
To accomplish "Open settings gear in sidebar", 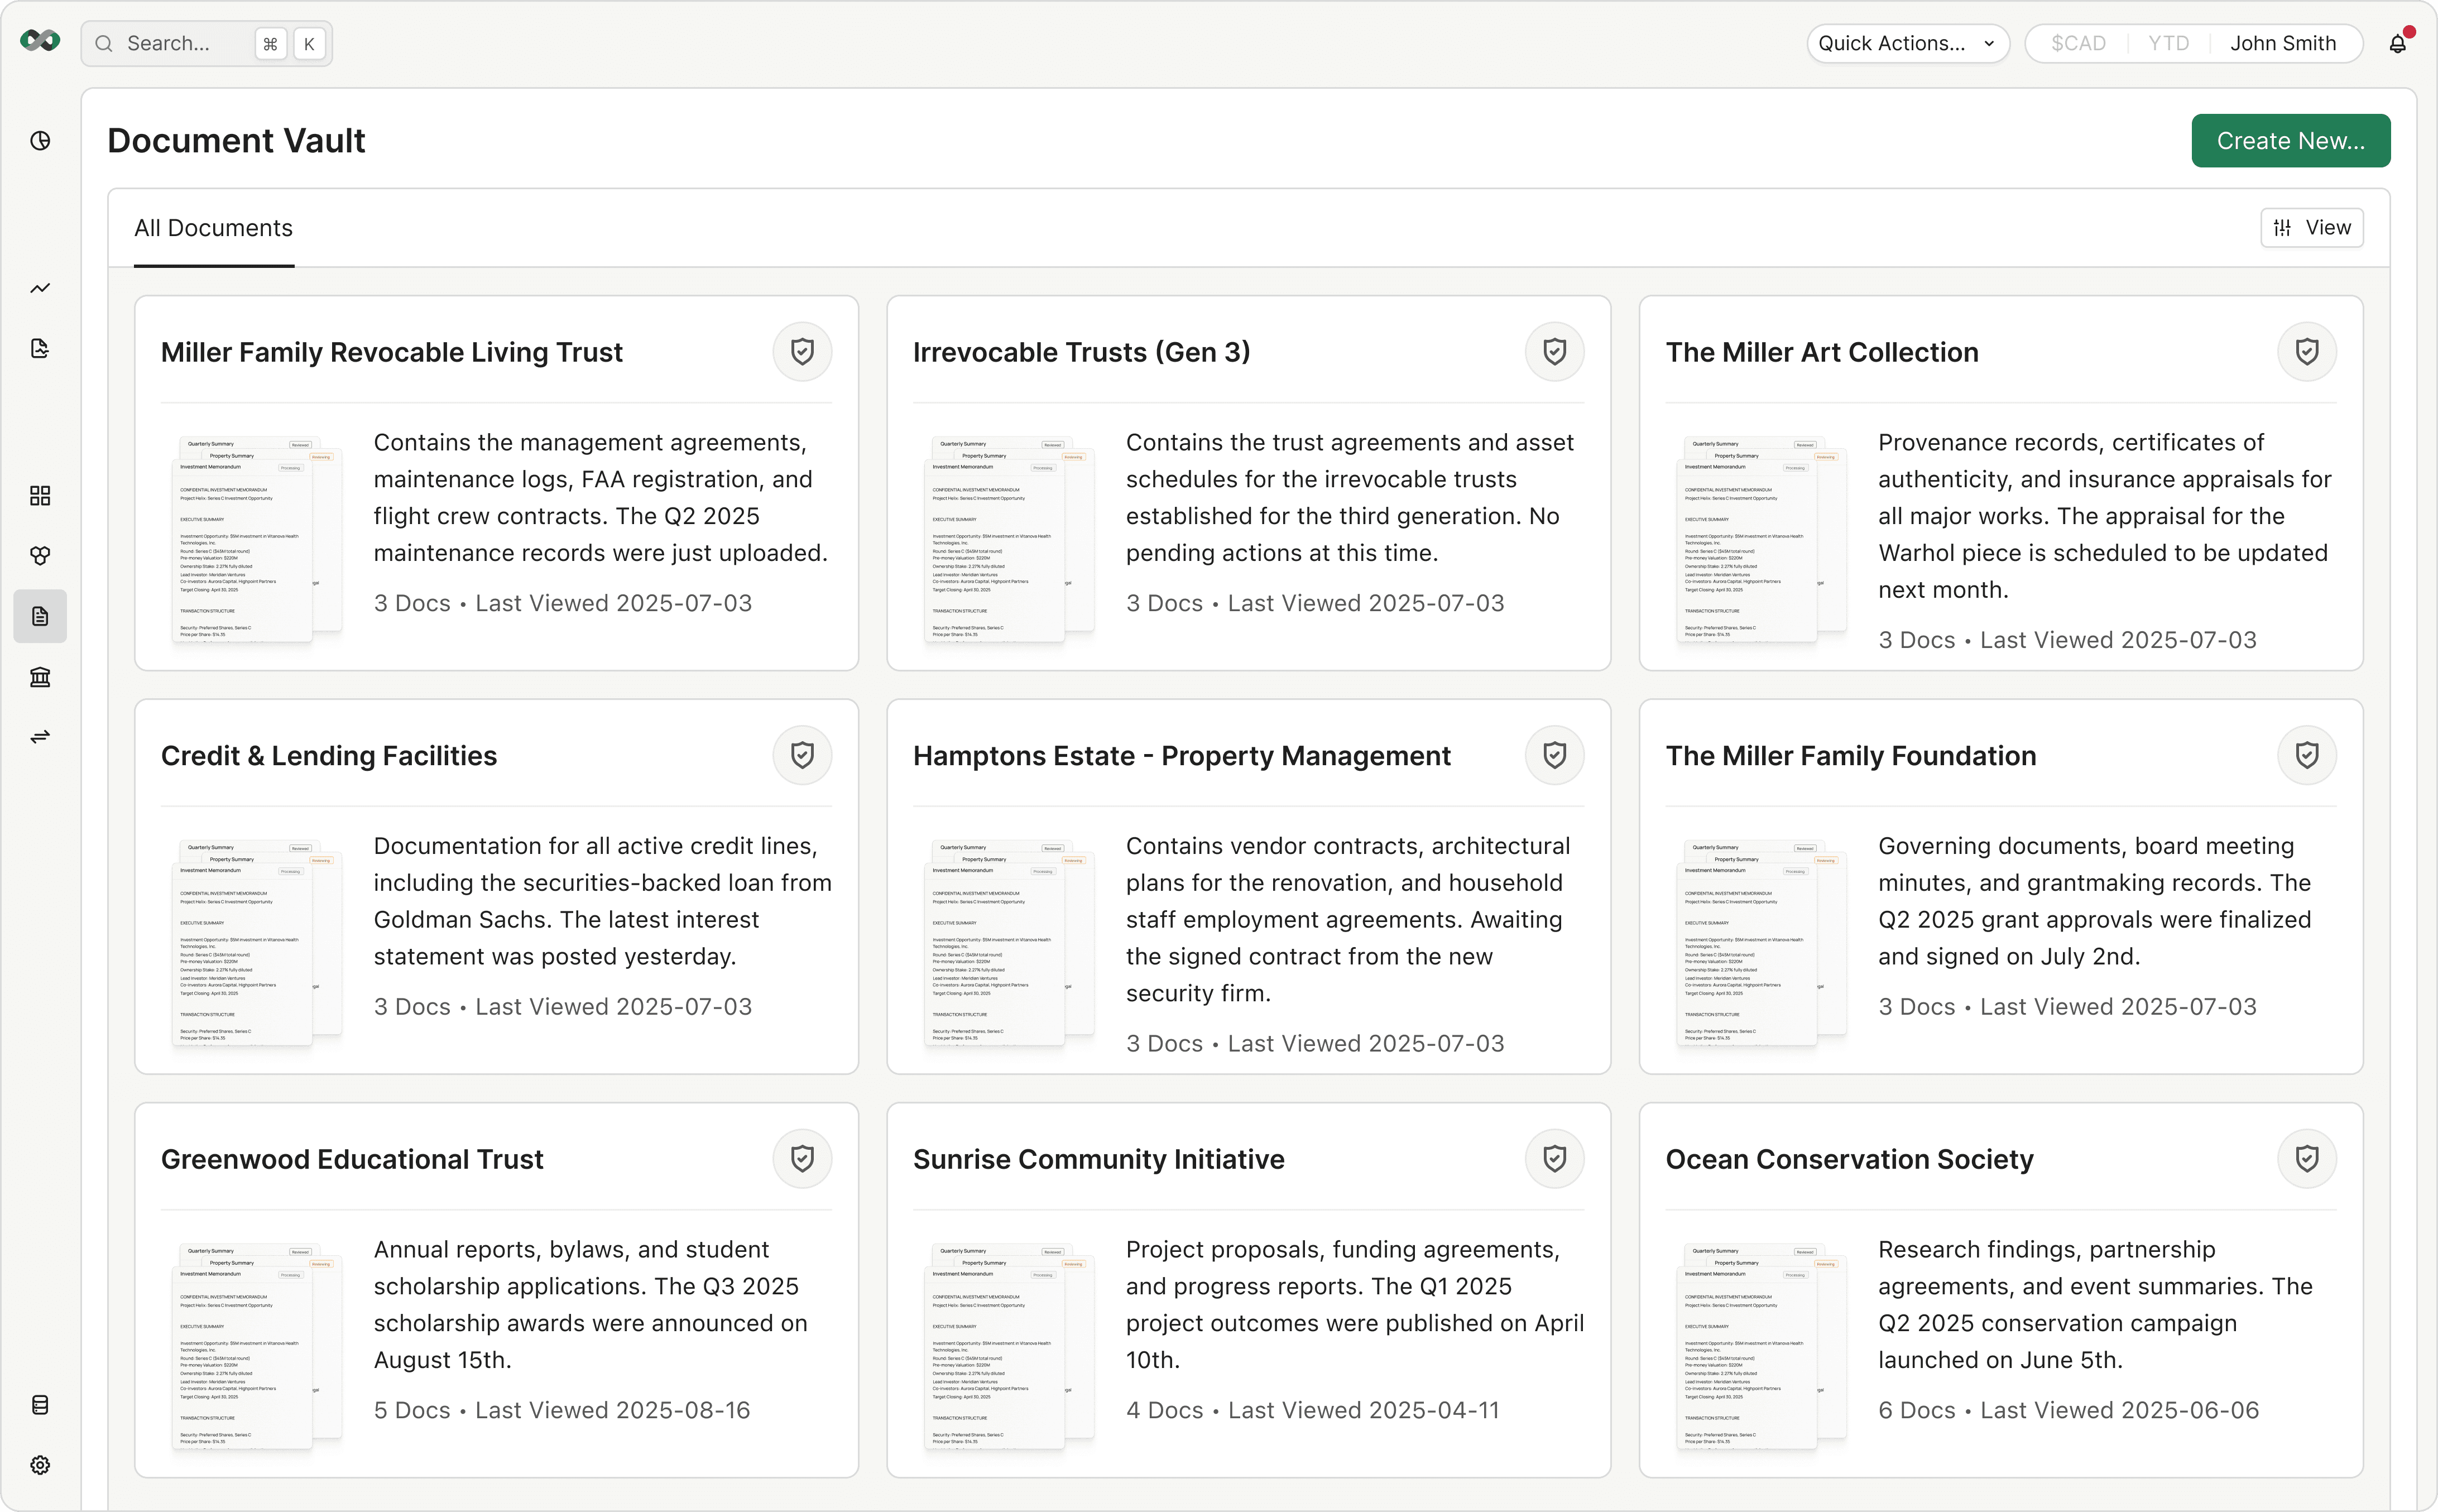I will coord(40,1465).
